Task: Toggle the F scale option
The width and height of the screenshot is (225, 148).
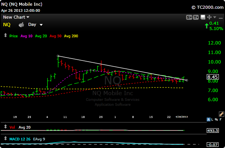Action: point(220,119)
